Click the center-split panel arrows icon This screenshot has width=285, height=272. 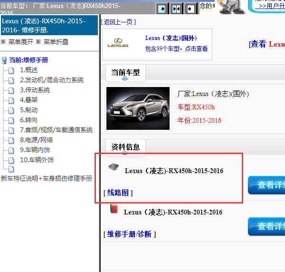point(176,9)
